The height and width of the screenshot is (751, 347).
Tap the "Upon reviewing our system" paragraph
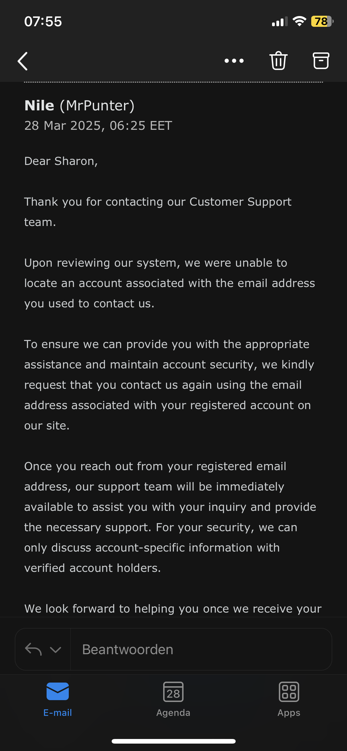coord(169,283)
